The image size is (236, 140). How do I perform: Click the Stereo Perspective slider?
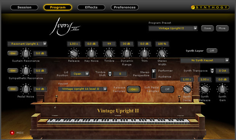pyautogui.click(x=153, y=74)
